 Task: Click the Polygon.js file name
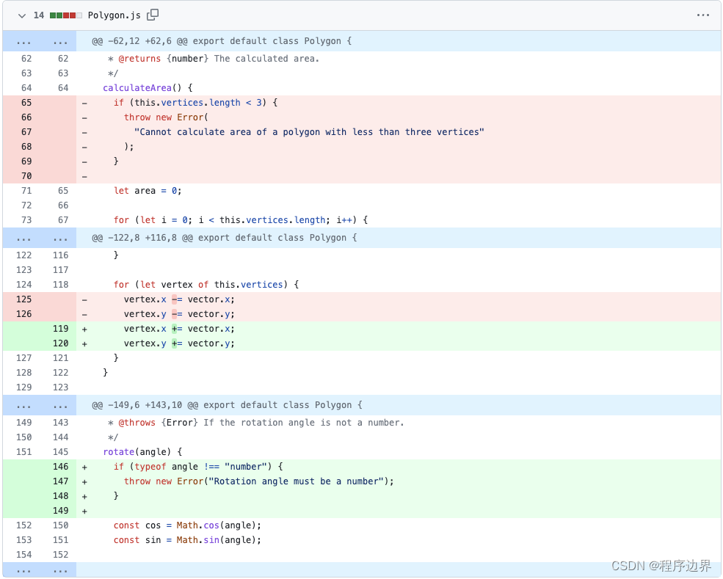[114, 15]
